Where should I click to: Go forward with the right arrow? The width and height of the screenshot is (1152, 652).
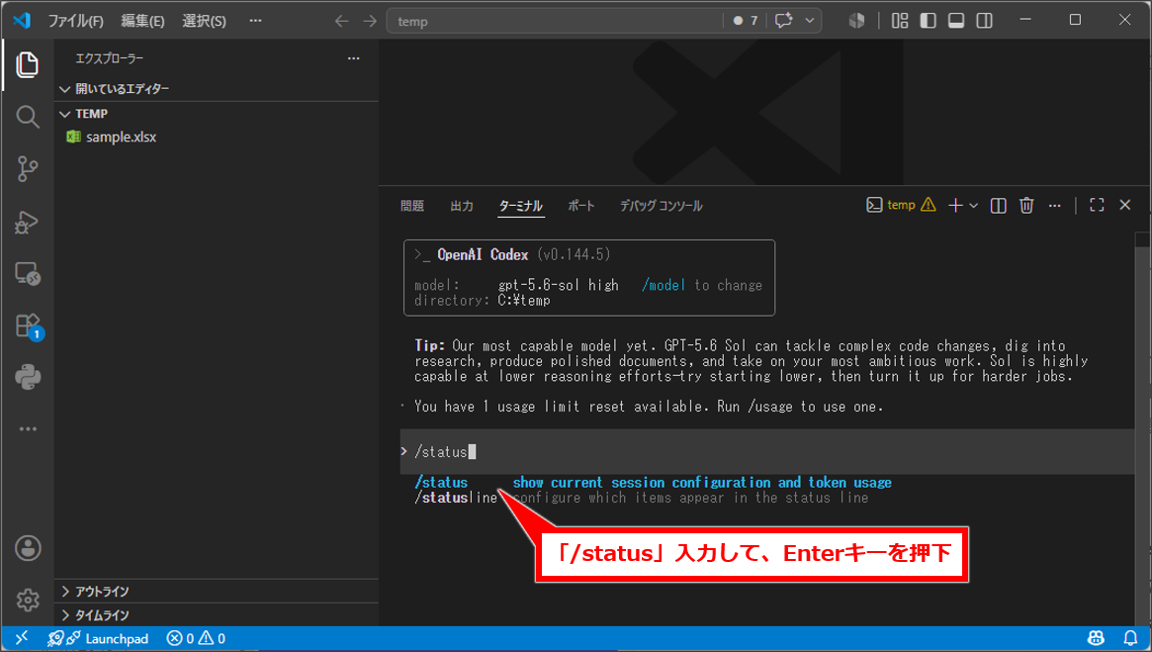(370, 21)
